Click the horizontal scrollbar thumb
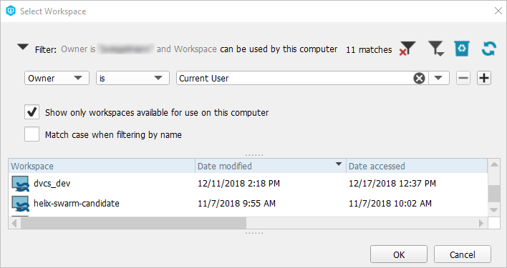The image size is (507, 268). (x=133, y=223)
